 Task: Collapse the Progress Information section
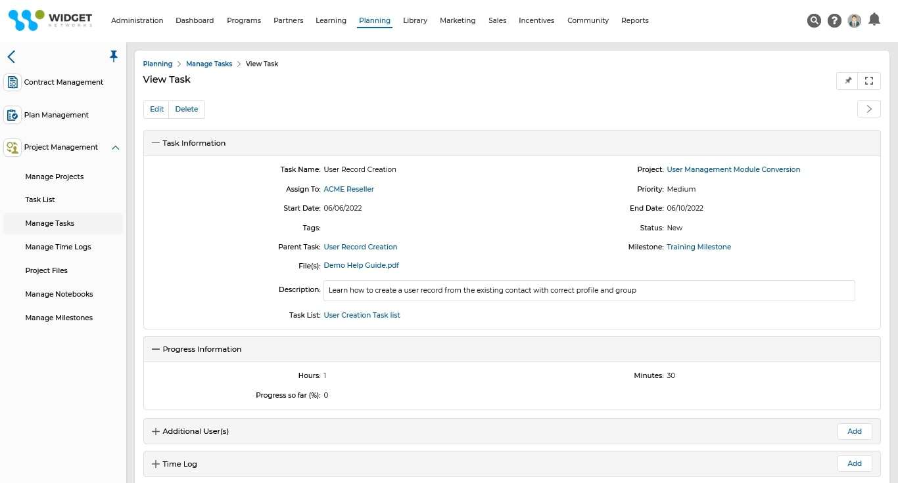tap(156, 349)
